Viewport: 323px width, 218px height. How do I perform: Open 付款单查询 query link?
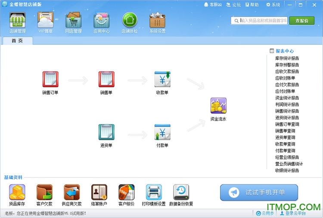coord(285,151)
